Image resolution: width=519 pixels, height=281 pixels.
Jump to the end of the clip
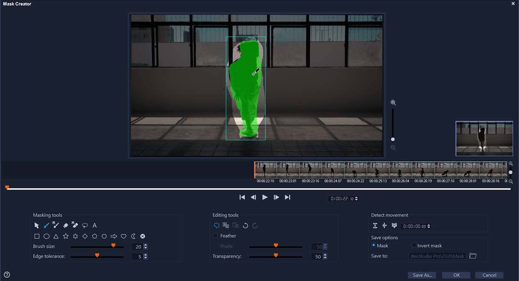coord(287,197)
